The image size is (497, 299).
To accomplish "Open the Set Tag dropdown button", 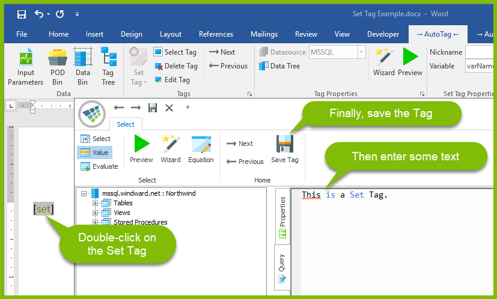I will click(138, 67).
